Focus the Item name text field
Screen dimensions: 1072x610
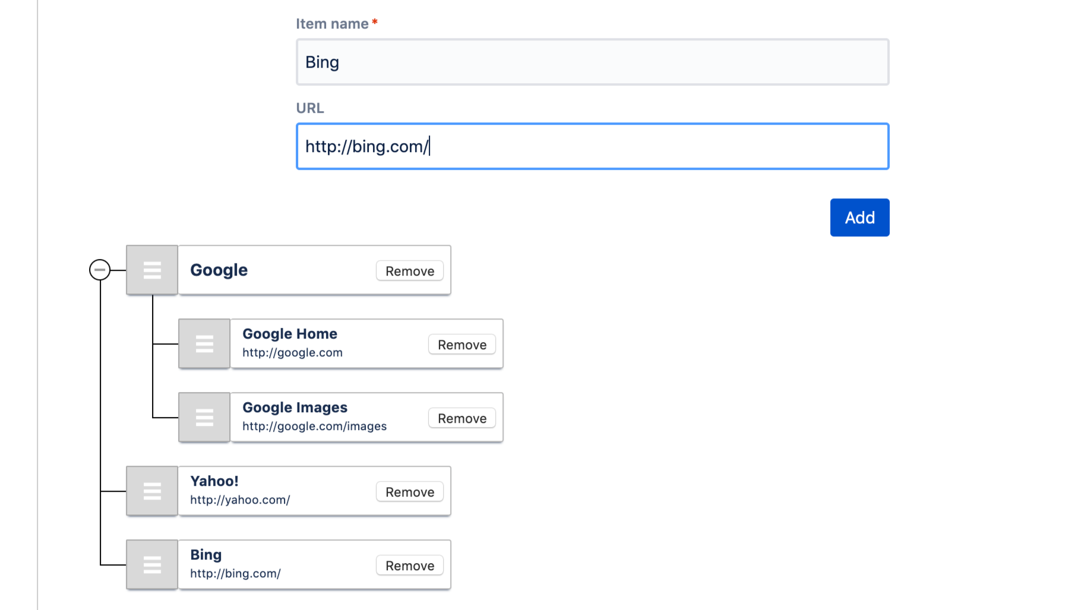592,62
